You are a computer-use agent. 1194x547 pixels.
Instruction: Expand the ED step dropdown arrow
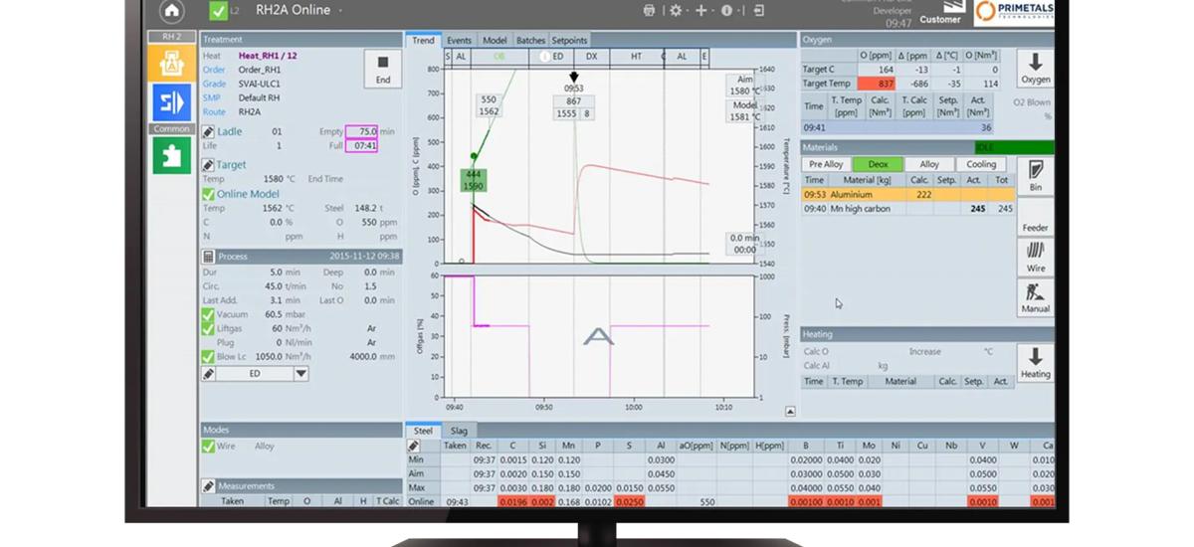pos(300,374)
